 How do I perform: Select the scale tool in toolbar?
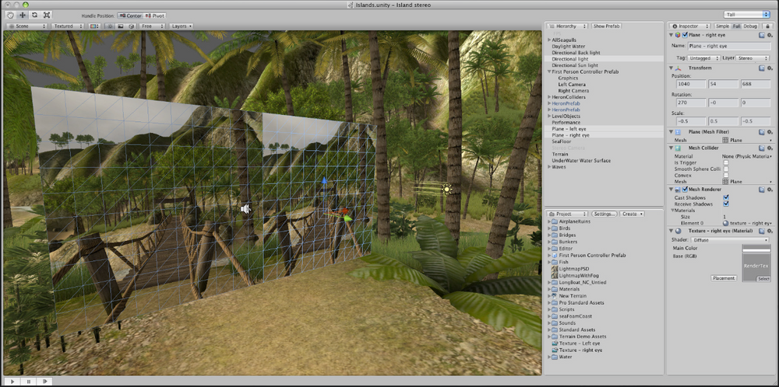[x=47, y=15]
